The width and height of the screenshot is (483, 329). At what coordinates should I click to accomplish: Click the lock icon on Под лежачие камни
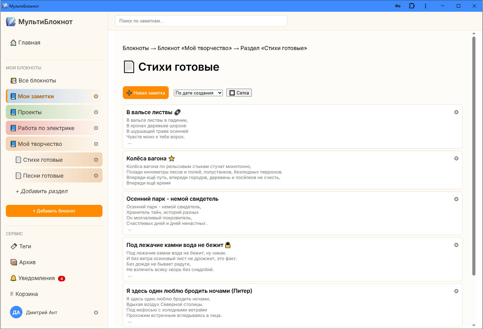click(x=228, y=245)
